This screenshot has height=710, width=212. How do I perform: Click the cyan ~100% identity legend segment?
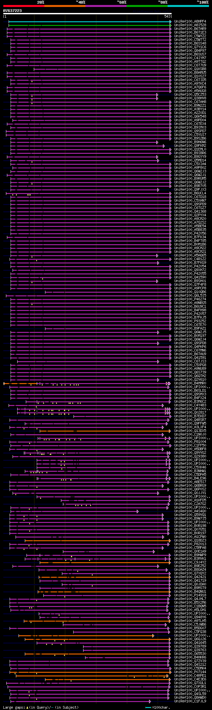tap(188, 6)
